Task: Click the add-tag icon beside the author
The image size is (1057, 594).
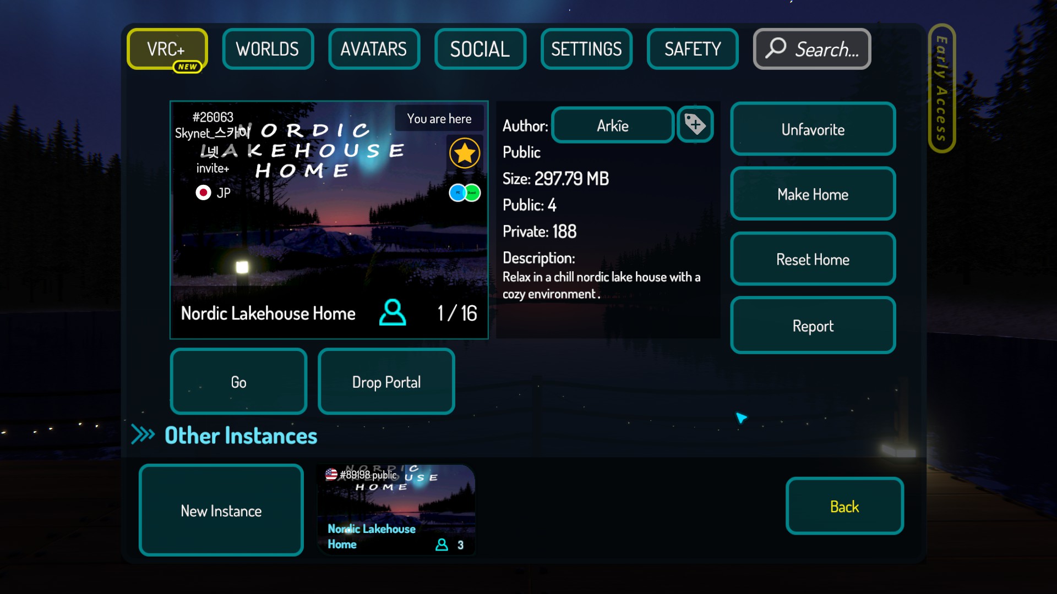Action: 695,124
